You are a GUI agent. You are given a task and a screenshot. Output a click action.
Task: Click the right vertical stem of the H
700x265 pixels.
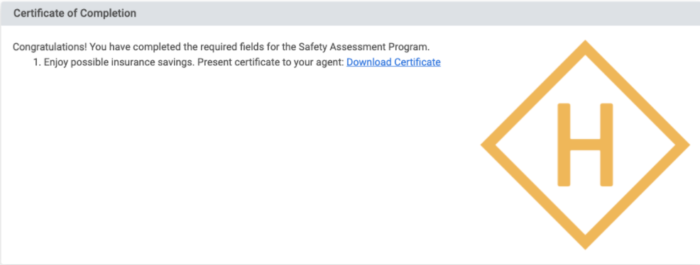click(607, 145)
